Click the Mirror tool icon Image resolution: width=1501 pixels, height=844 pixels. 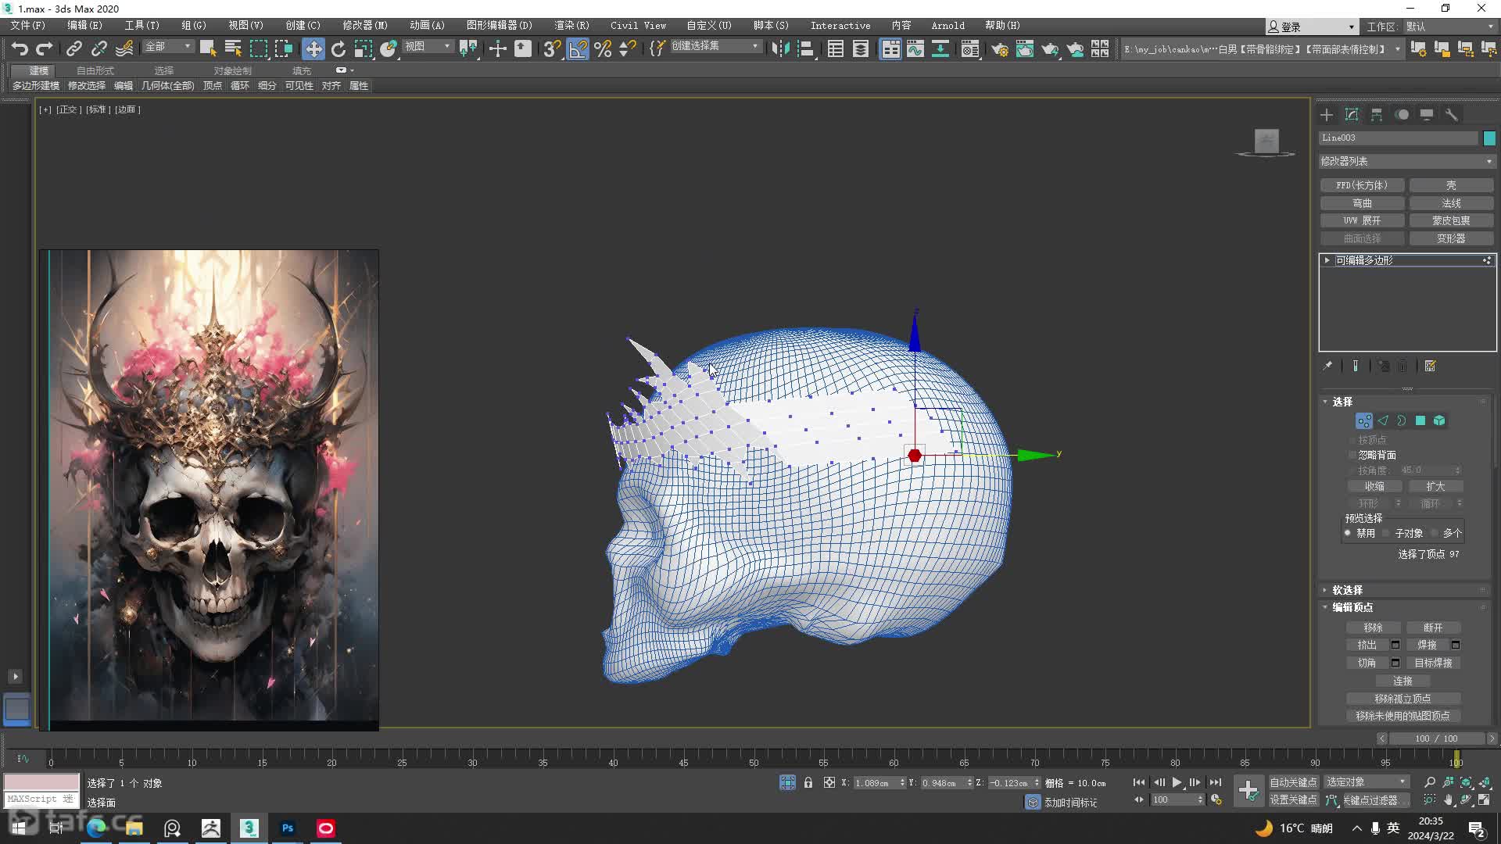click(780, 48)
